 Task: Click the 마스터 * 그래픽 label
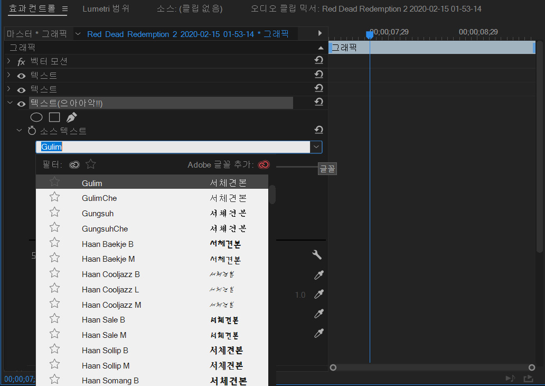(x=36, y=34)
